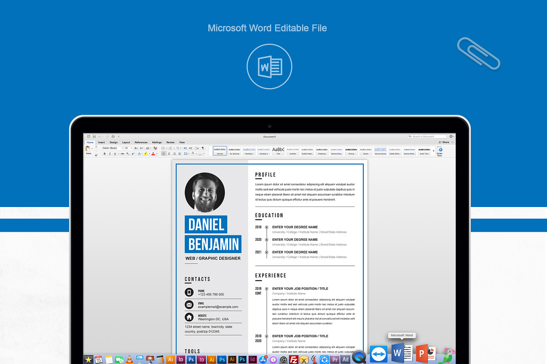Click the Print icon in the quick access toolbar
The image size is (547, 364).
point(113,136)
